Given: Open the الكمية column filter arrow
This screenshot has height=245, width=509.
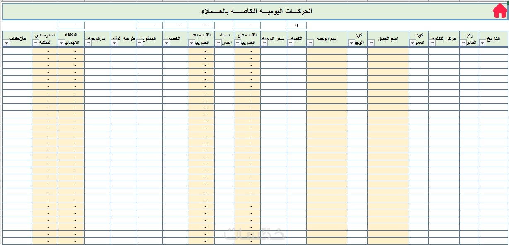Looking at the screenshot, I should [291, 43].
